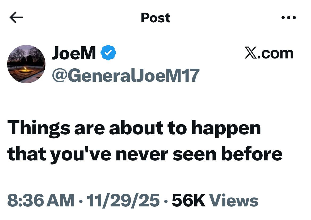Open the three-dot more options menu
The width and height of the screenshot is (311, 220).
(x=288, y=18)
